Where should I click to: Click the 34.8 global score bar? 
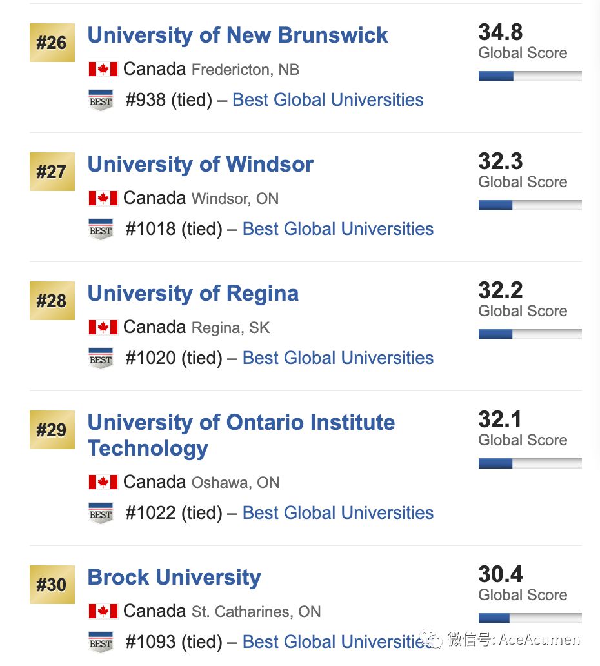tap(530, 76)
